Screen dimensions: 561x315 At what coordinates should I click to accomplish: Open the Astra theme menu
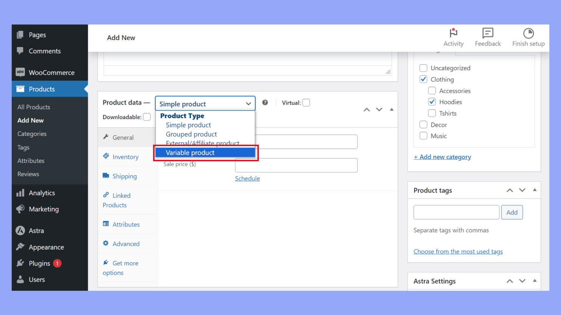[x=37, y=230]
